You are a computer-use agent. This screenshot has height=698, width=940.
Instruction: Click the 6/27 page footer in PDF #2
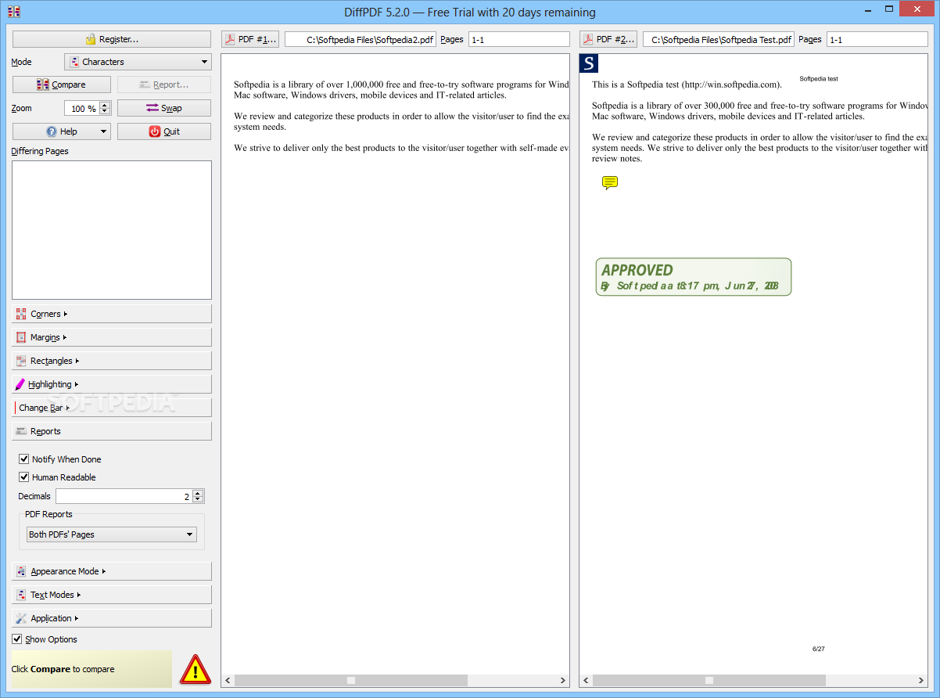819,649
